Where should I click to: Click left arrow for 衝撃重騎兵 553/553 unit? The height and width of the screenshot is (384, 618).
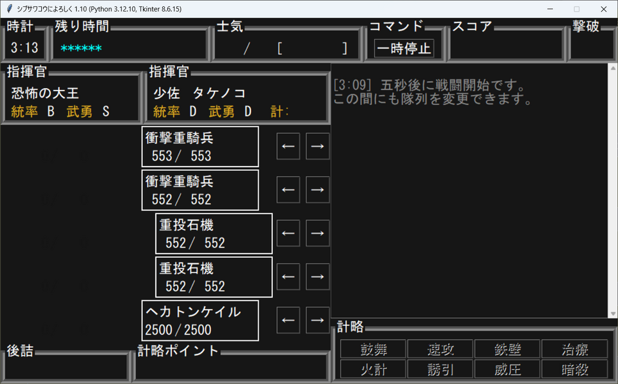pyautogui.click(x=288, y=147)
